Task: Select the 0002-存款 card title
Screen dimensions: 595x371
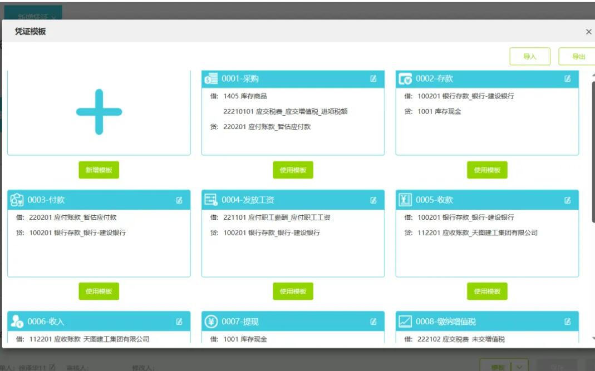Action: pyautogui.click(x=434, y=79)
